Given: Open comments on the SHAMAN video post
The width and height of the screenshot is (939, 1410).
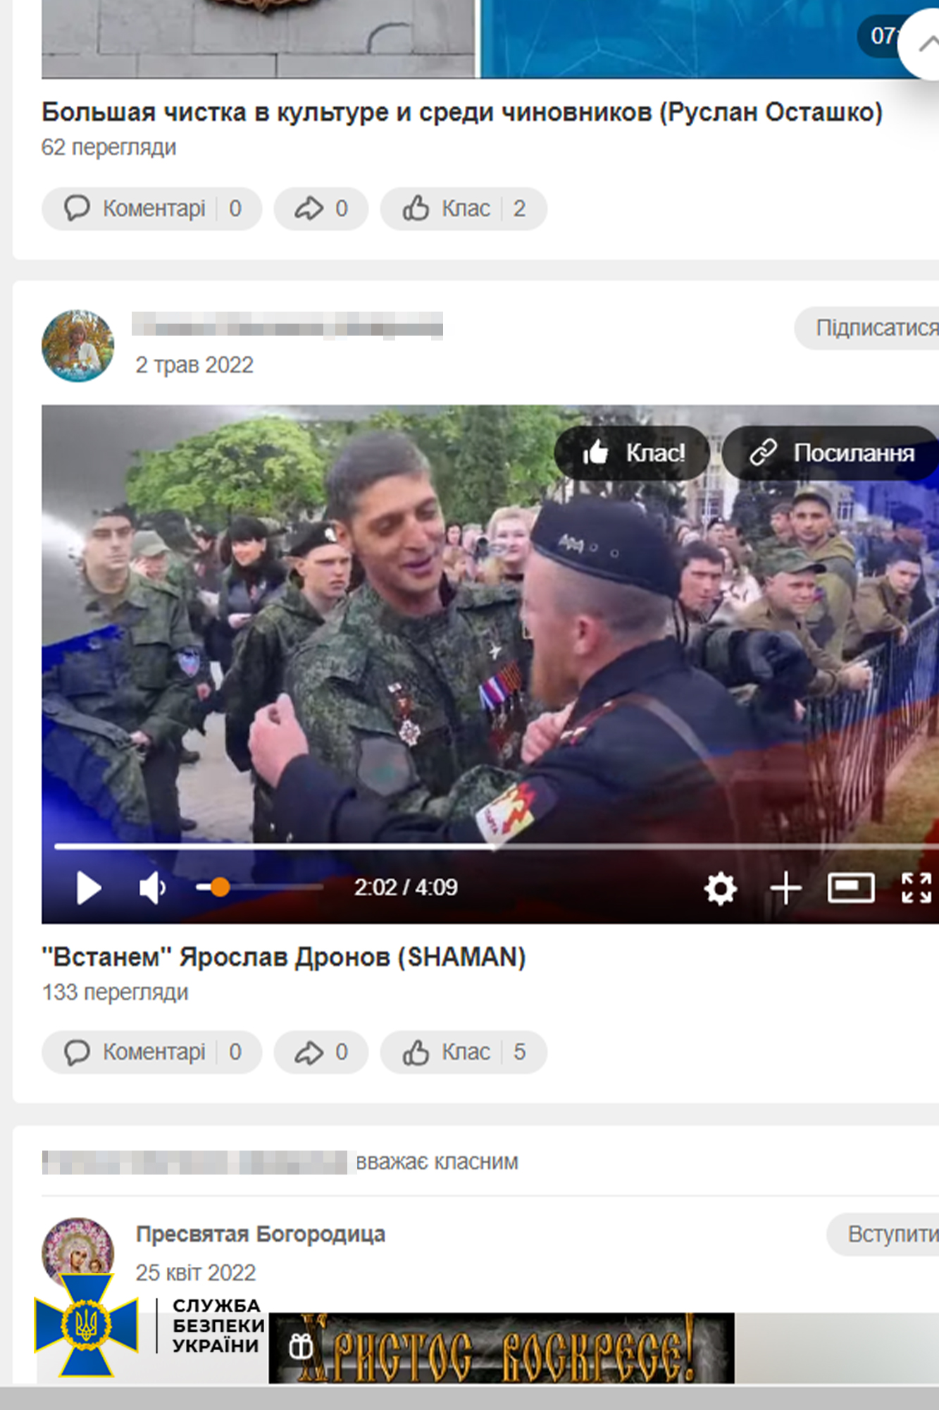Looking at the screenshot, I should [x=152, y=1052].
